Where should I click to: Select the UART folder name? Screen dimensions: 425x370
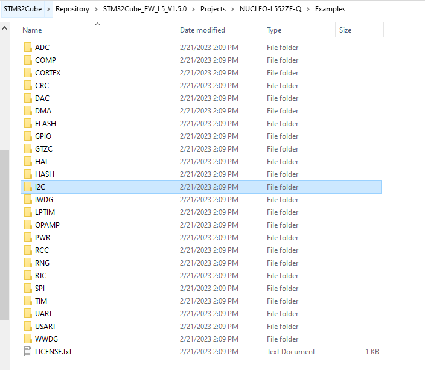point(43,314)
